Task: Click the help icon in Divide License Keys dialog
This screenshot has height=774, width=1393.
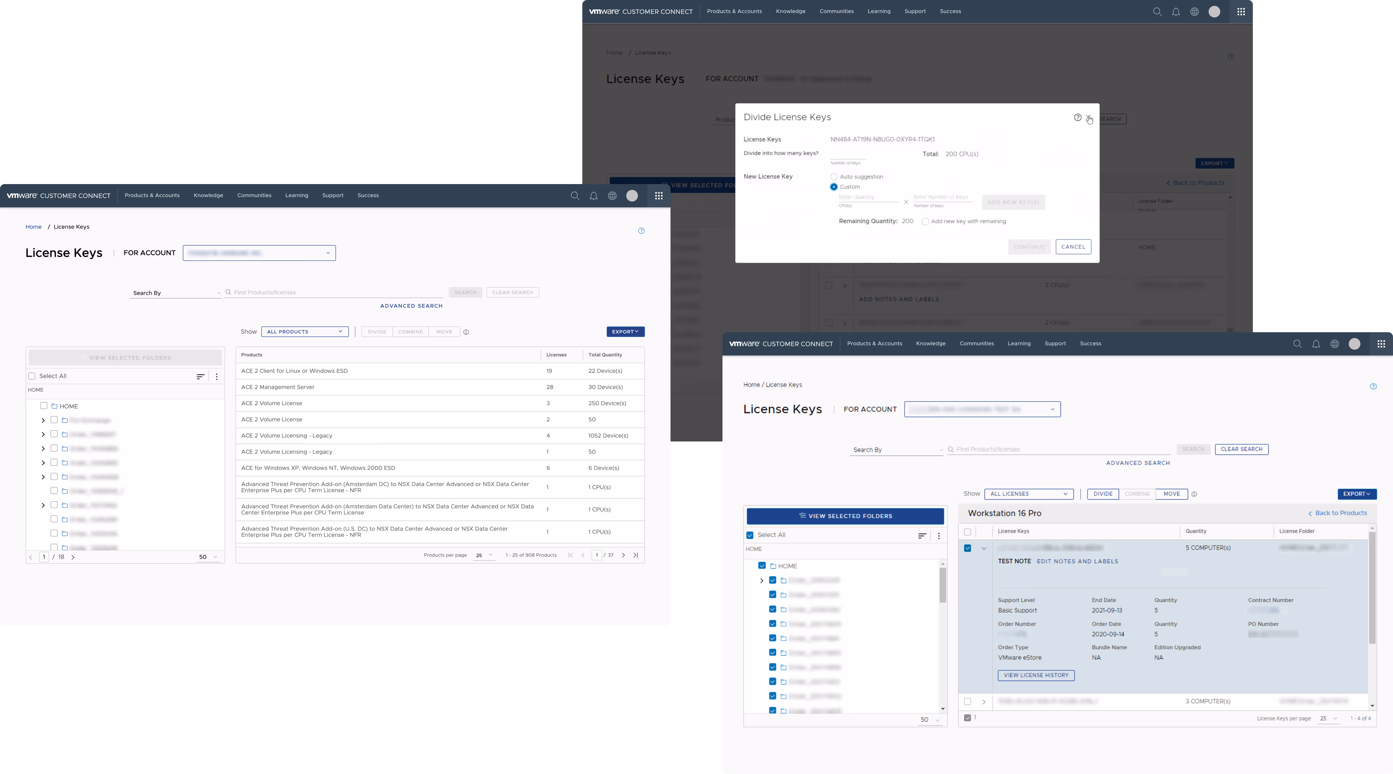Action: click(1077, 118)
